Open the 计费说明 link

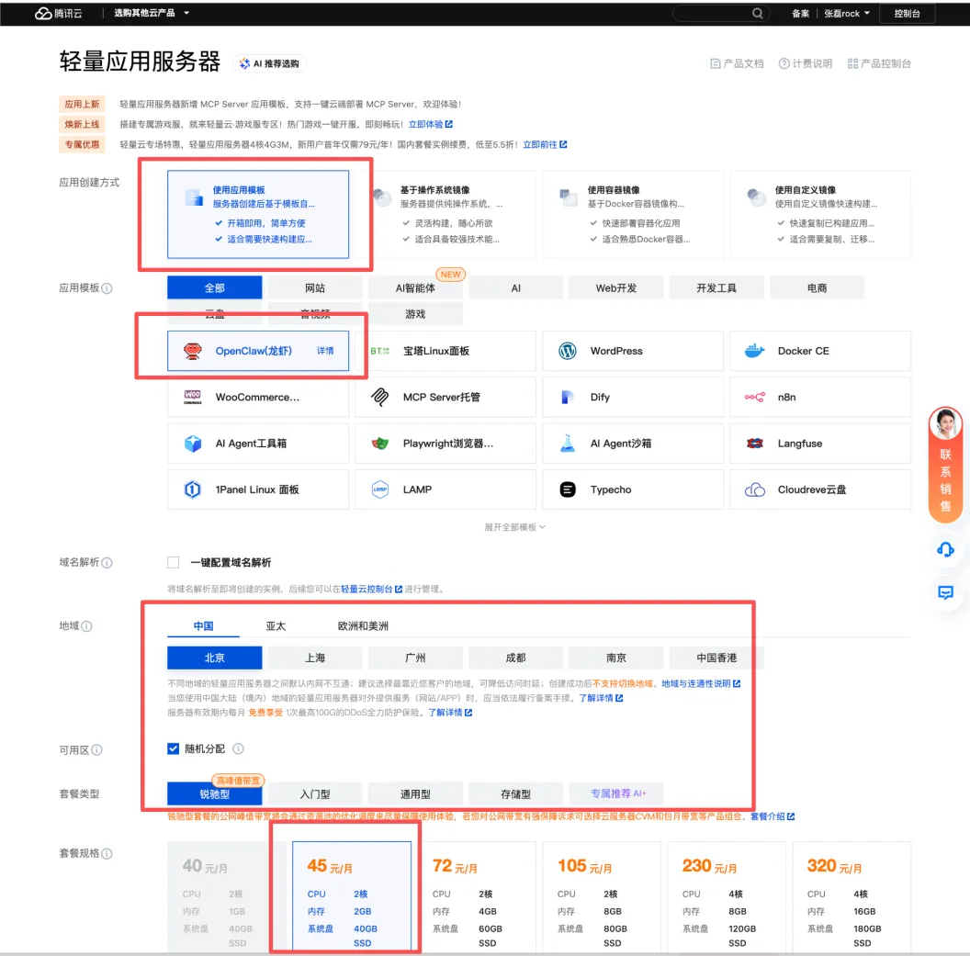click(806, 63)
